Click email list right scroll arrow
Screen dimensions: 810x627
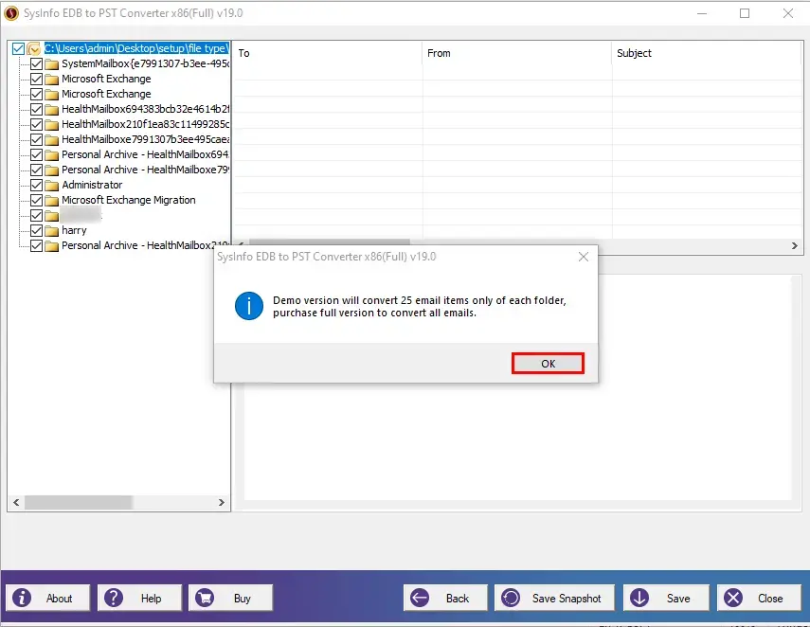[795, 246]
